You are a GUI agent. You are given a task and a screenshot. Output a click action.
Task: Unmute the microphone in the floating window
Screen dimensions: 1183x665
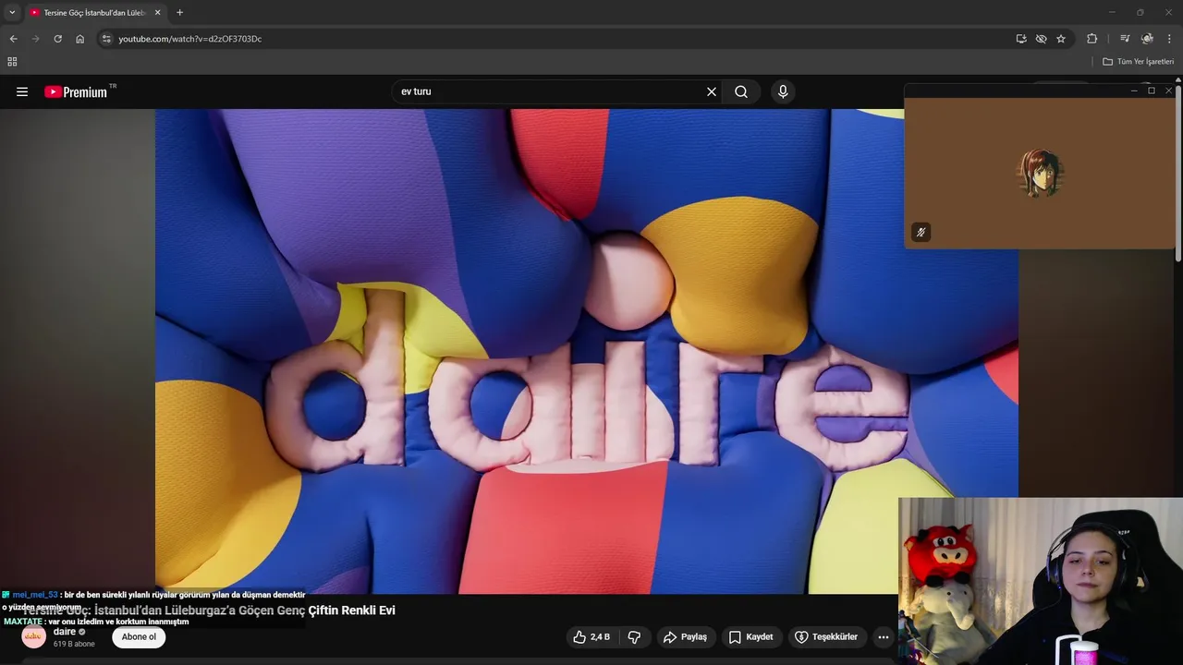click(x=921, y=233)
